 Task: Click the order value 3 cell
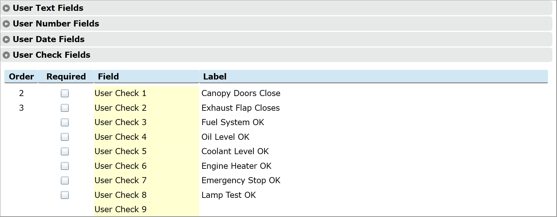coord(21,108)
